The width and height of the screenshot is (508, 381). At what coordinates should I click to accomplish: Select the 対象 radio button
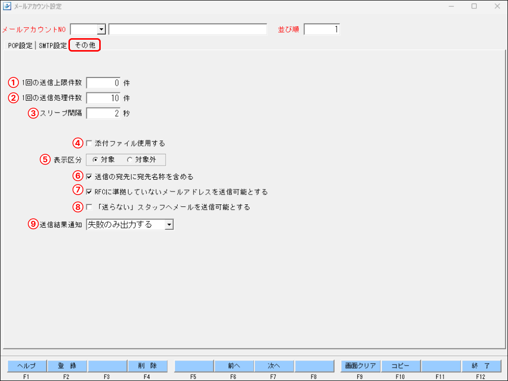pyautogui.click(x=95, y=160)
